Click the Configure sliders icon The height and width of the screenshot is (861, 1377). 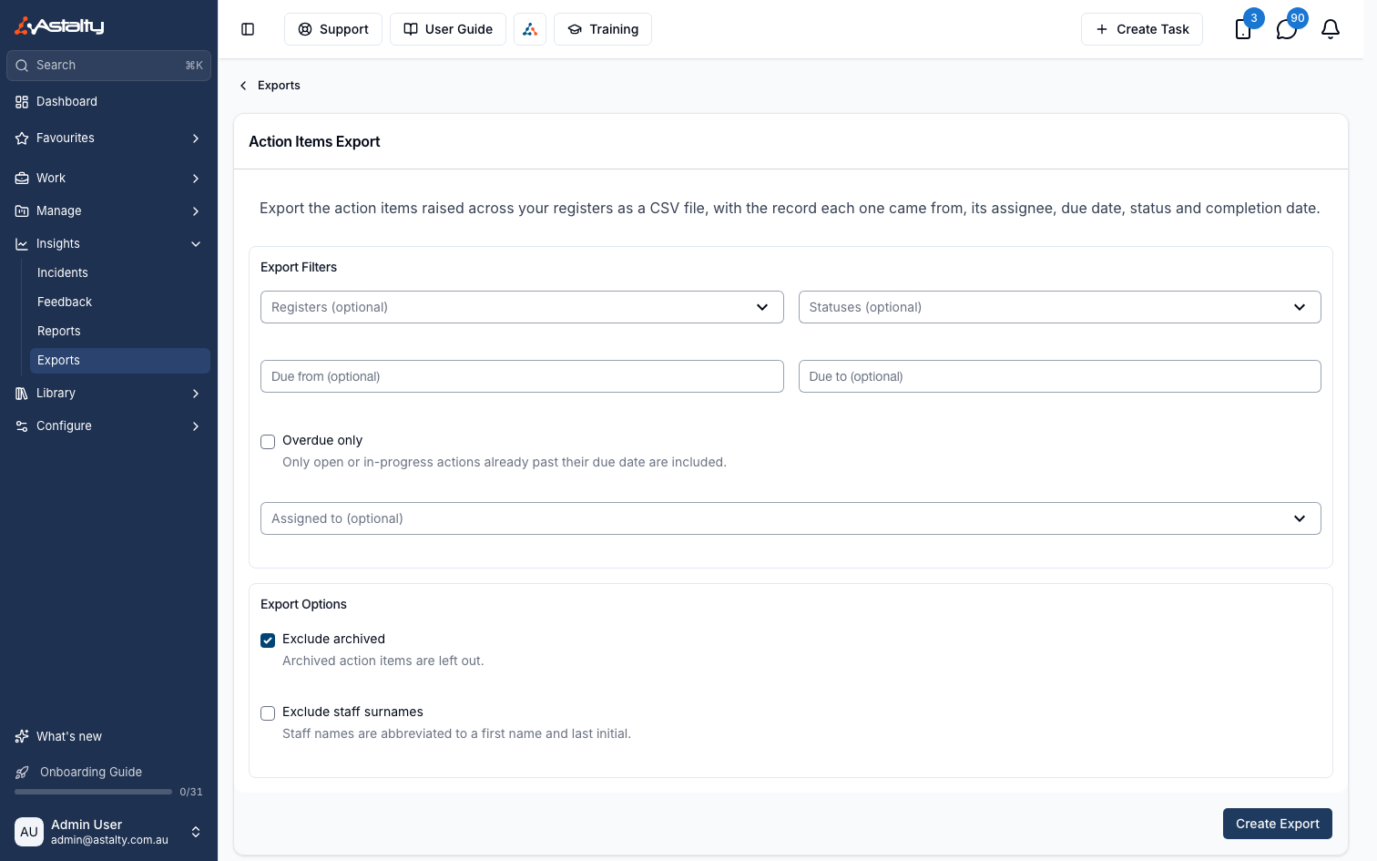point(22,426)
